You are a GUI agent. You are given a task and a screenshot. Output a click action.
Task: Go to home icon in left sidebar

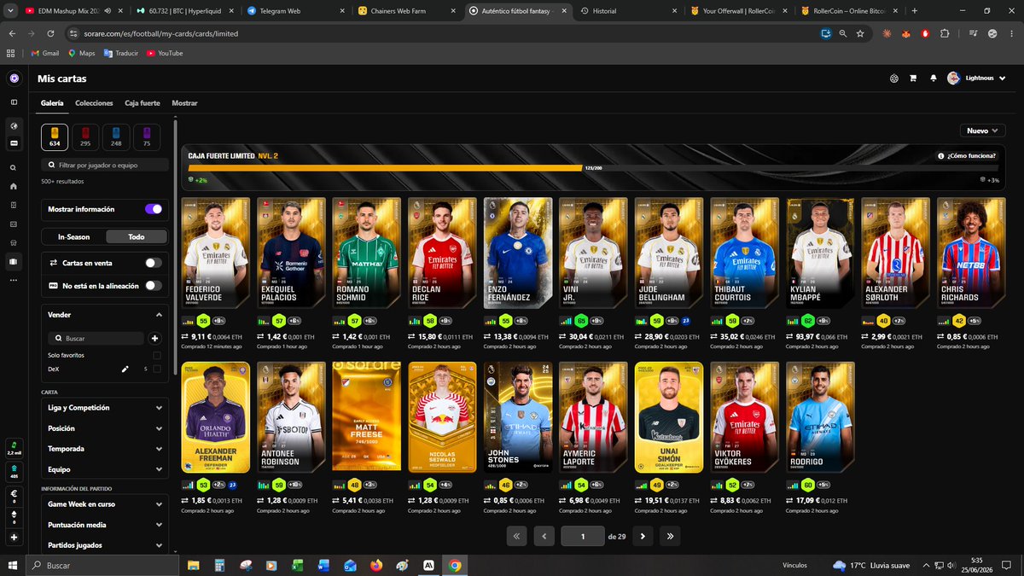click(14, 186)
